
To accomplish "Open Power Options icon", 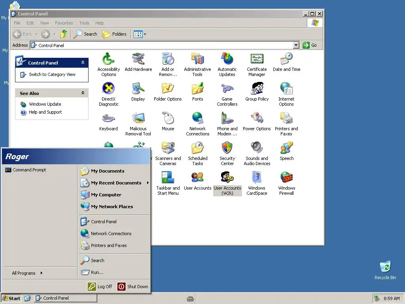I will point(257,122).
